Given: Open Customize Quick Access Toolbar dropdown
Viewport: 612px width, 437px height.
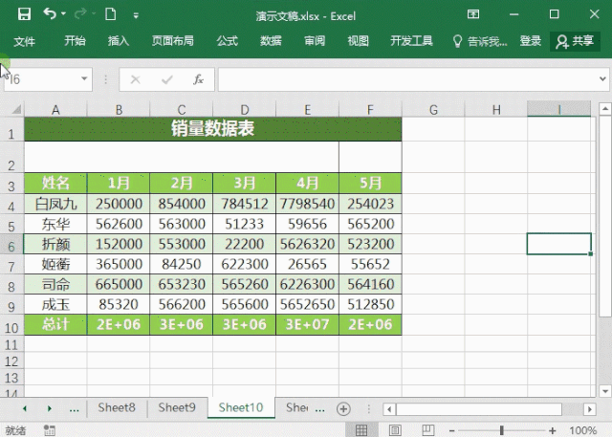Looking at the screenshot, I should click(x=136, y=15).
